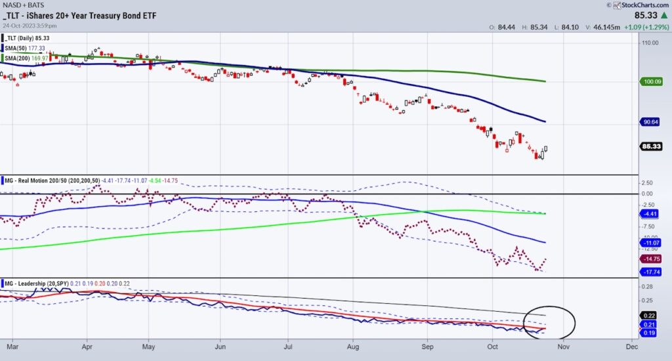
Task: Click the high value 'H: 85.34'
Action: 535,27
